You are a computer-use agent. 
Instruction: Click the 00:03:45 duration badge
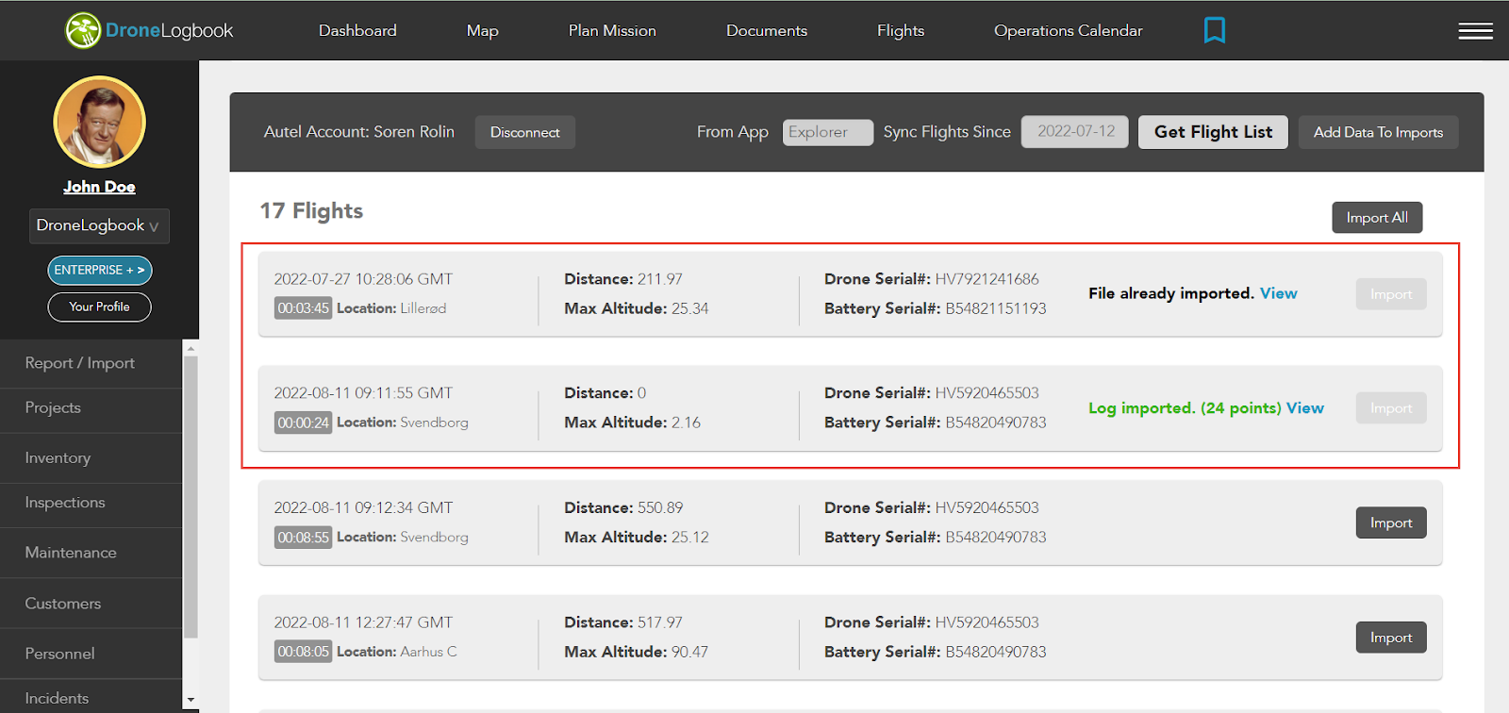tap(303, 308)
